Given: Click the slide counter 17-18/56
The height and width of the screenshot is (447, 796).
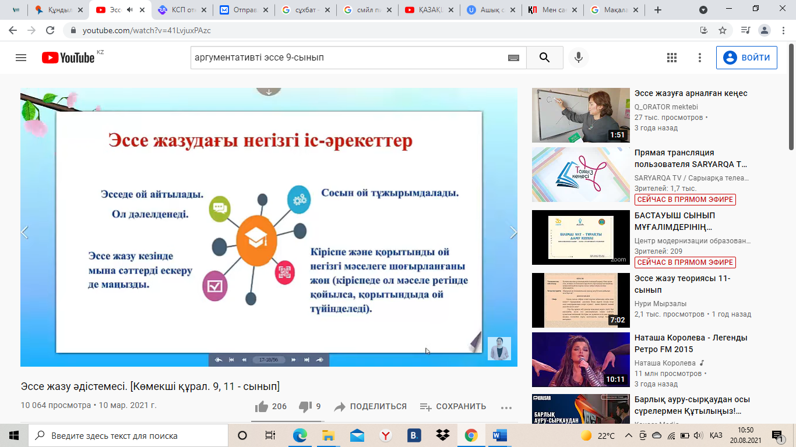Looking at the screenshot, I should tap(269, 360).
